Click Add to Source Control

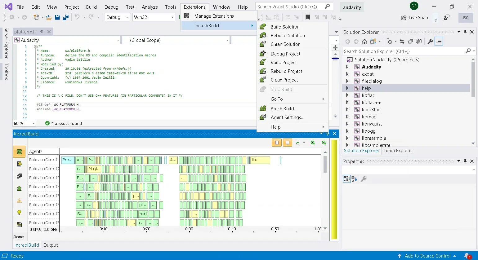tap(427, 256)
